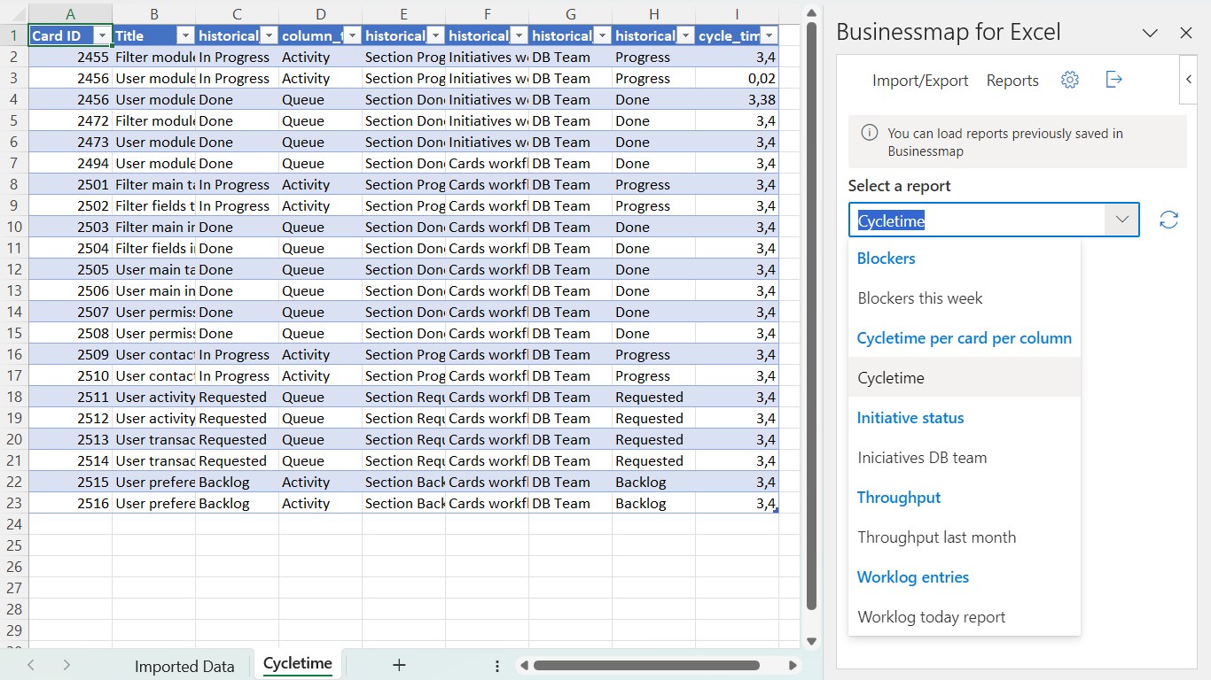Click the cycle time value 0,02
Viewport: 1211px width, 680px height.
pos(737,78)
